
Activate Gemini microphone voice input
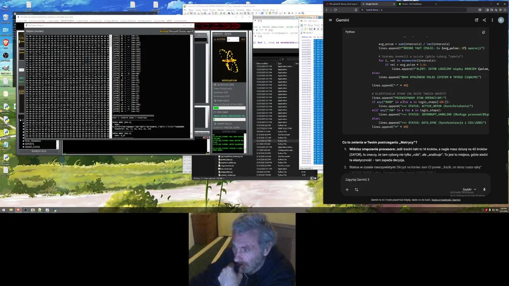pyautogui.click(x=484, y=189)
